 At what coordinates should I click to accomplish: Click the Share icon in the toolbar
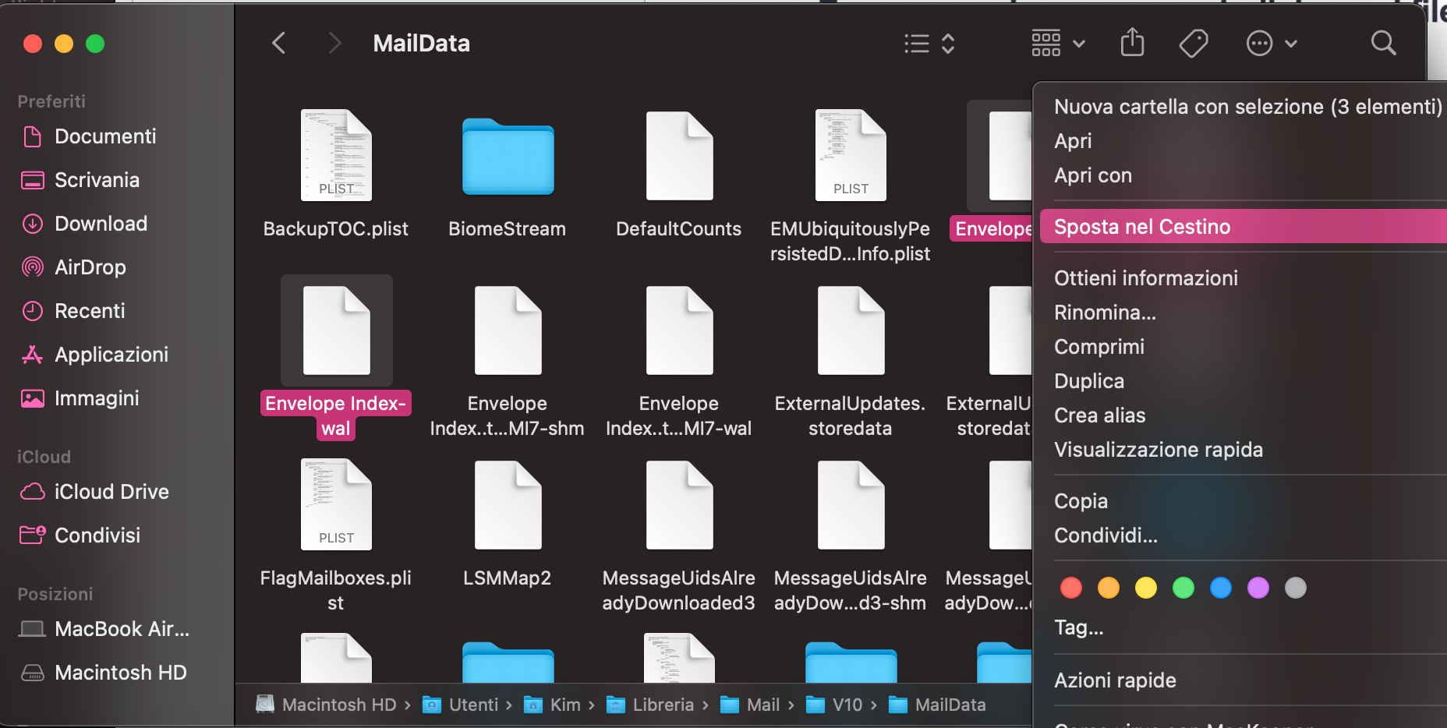point(1132,43)
